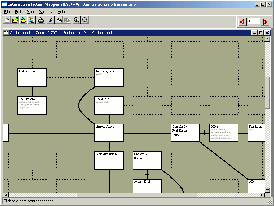Export the map with the page-arrow toolbar icon
The image size is (274, 206).
31,20
